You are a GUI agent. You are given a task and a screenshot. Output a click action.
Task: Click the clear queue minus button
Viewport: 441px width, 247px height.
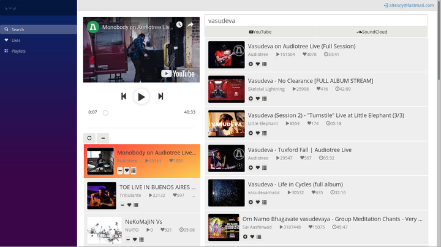pos(103,138)
